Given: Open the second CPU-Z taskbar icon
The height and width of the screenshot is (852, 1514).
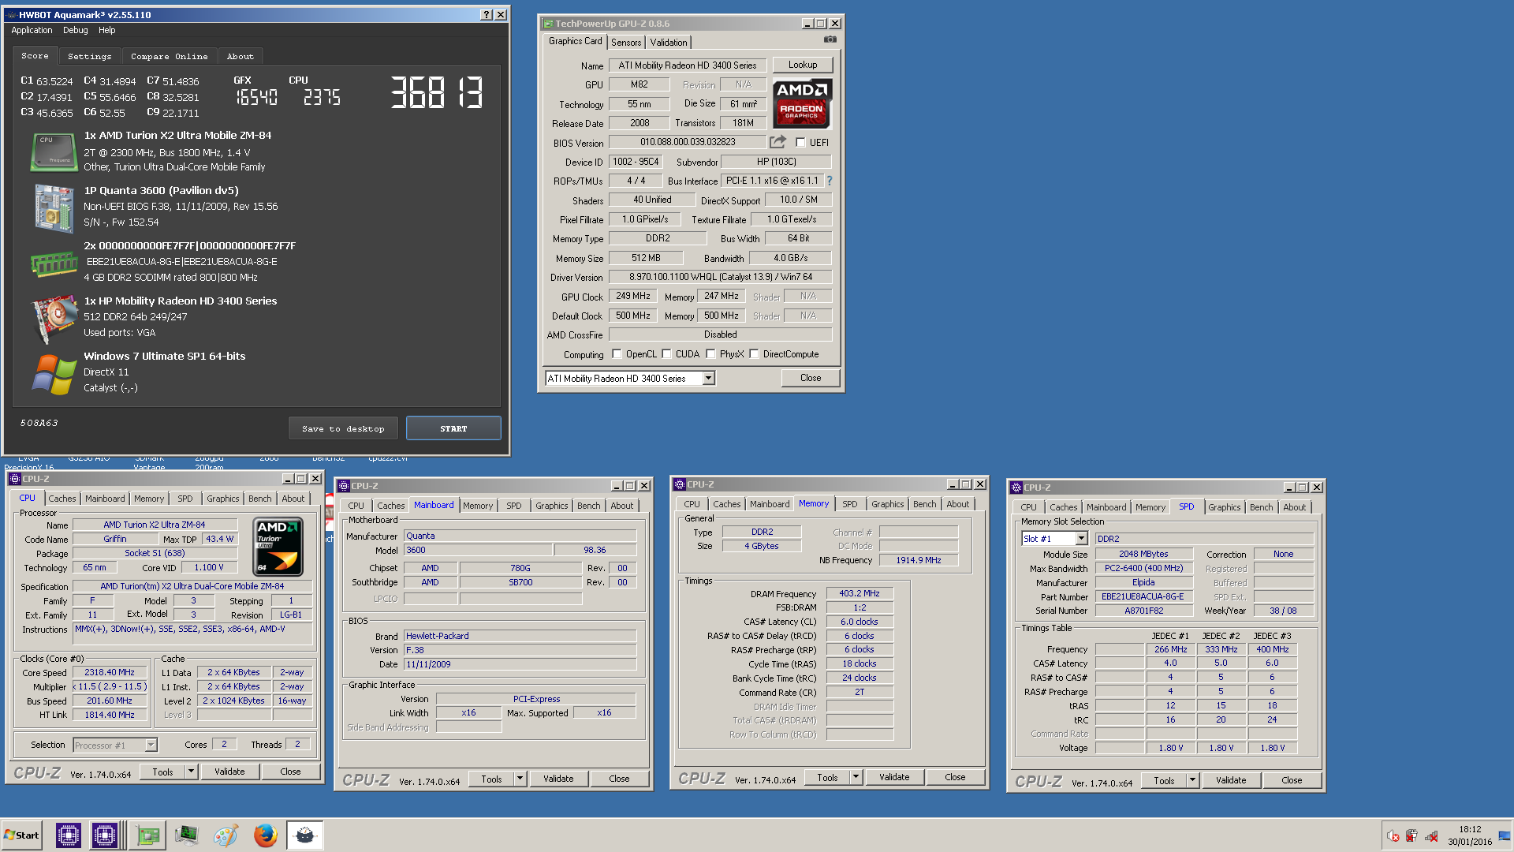Looking at the screenshot, I should click(104, 835).
